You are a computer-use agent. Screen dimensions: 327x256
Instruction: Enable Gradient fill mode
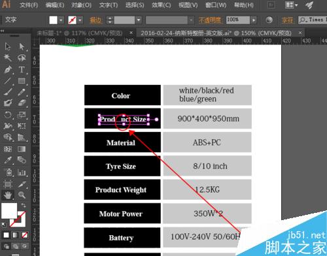coord(15,235)
